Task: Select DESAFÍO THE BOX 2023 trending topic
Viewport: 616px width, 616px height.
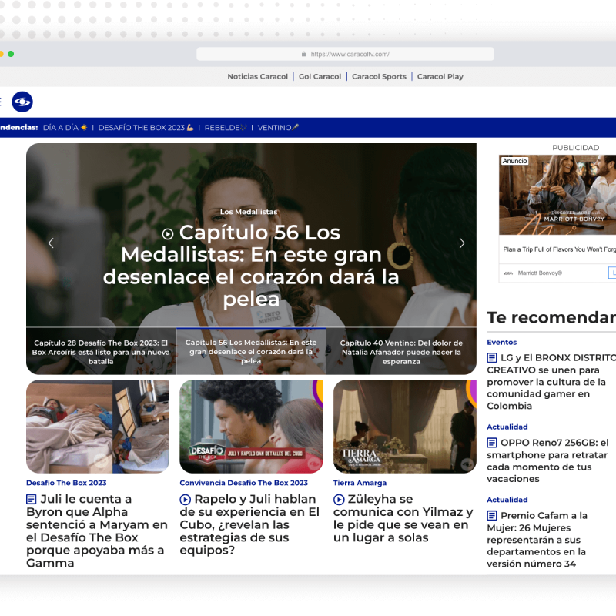Action: pyautogui.click(x=146, y=128)
